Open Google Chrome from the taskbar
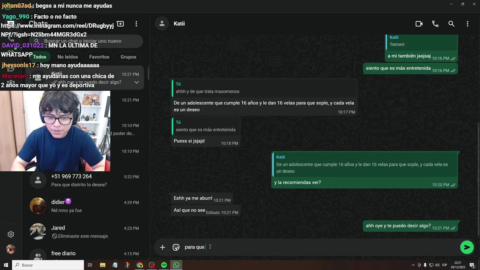Screen dimensions: 480x270 tap(139, 265)
